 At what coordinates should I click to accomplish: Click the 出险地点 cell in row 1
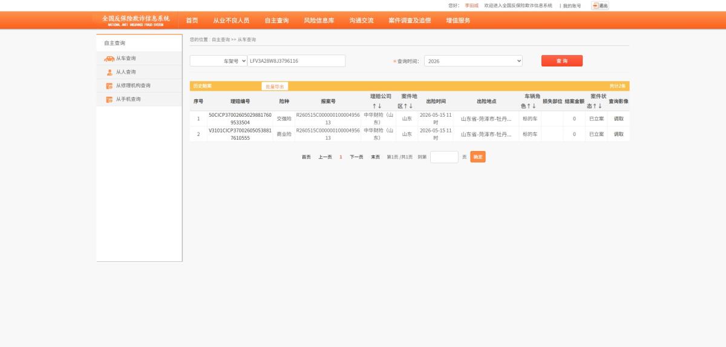point(486,118)
